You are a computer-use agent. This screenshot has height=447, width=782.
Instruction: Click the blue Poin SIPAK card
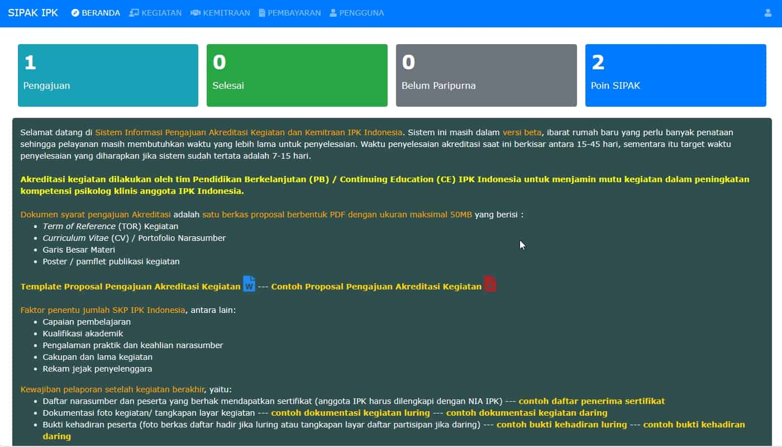point(676,75)
